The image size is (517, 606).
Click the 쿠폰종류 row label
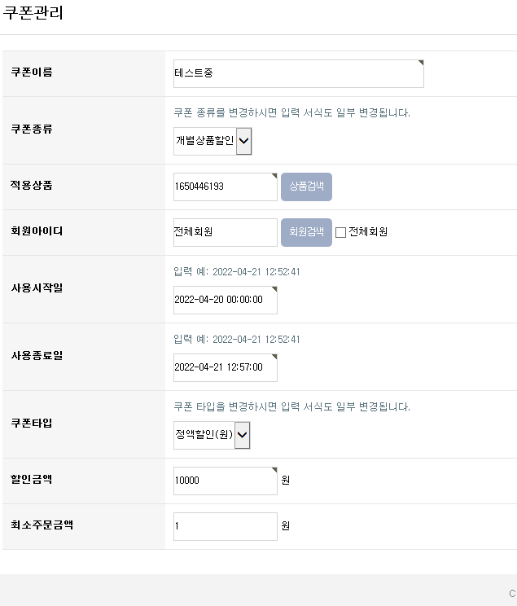pyautogui.click(x=32, y=129)
